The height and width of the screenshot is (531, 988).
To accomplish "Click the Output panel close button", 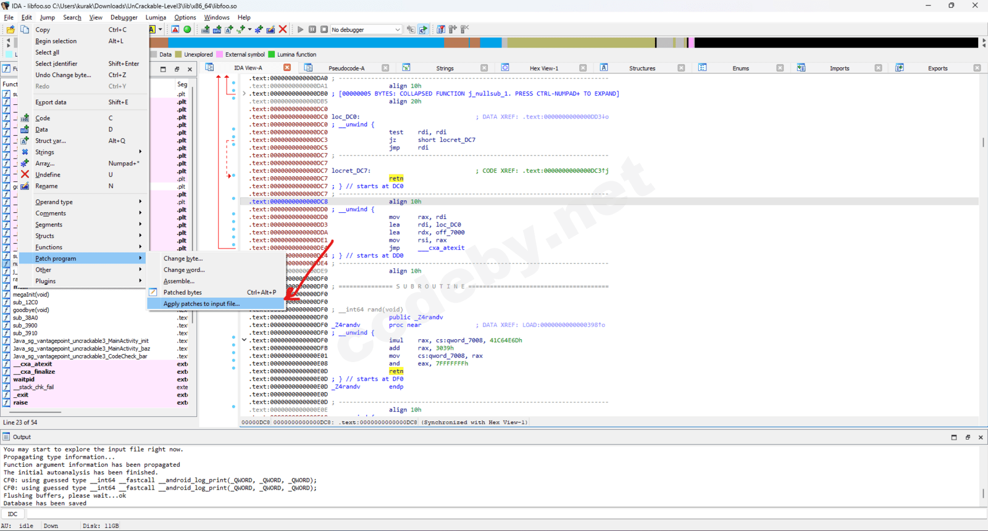I will coord(981,437).
